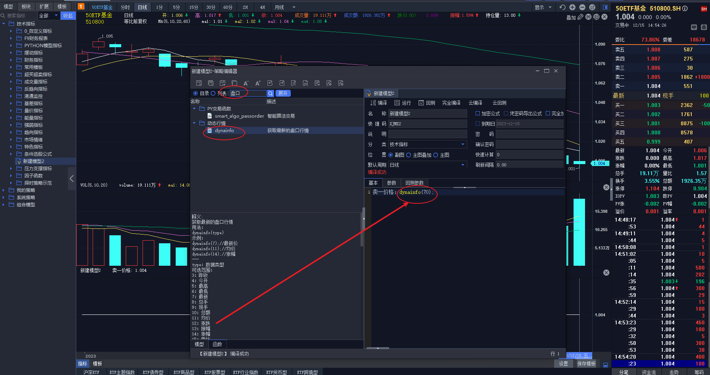Select the 30分 timeframe tab
Viewport: 710px width, 375px height.
[x=211, y=7]
